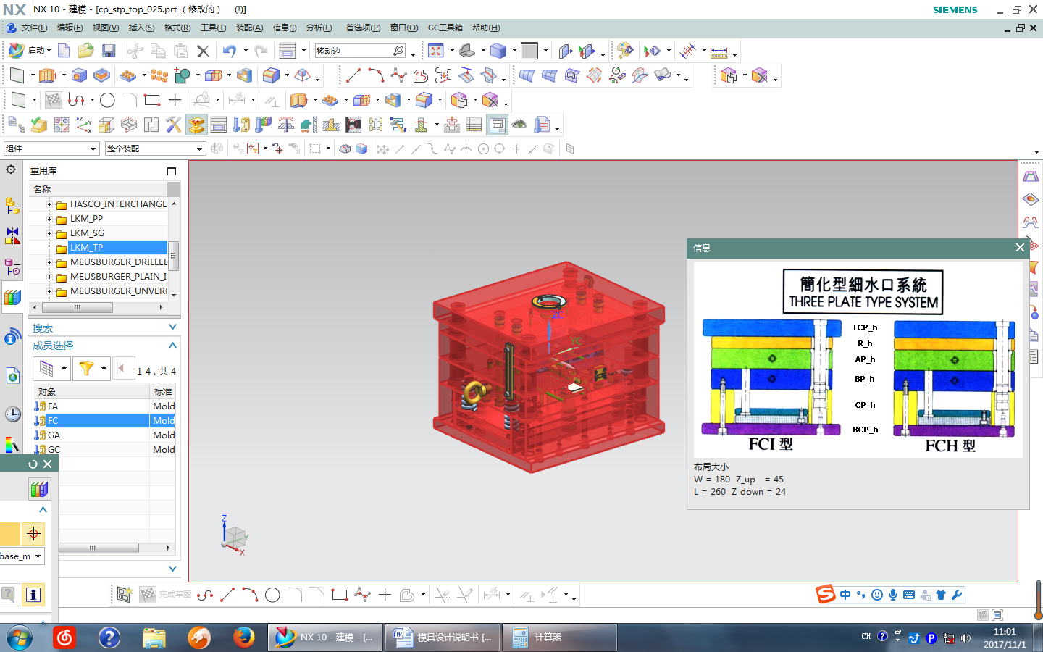Click the Undo arrow icon
Screen dimensions: 1043x652
click(x=230, y=51)
